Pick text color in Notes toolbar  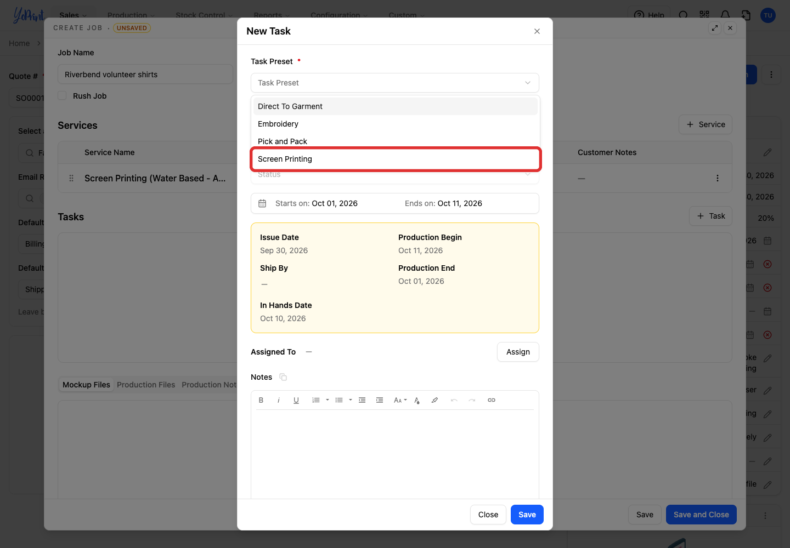(417, 400)
